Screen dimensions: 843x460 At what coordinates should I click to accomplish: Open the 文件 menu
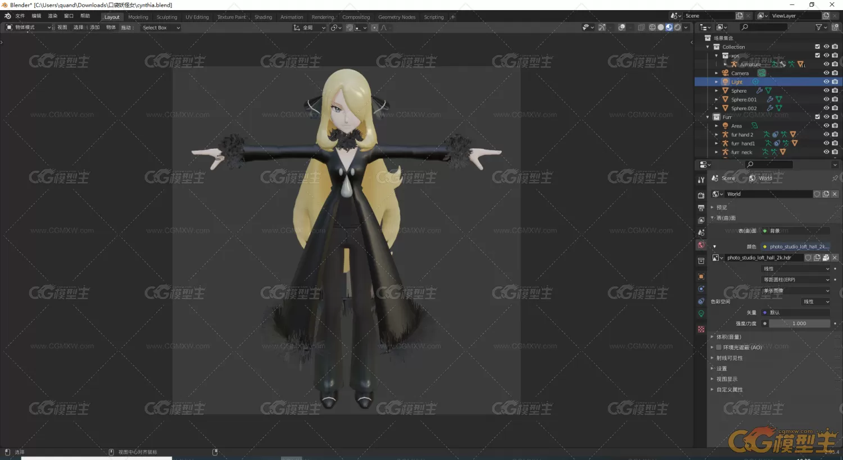(x=20, y=16)
